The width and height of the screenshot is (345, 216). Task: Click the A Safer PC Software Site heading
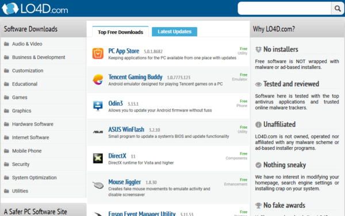(x=36, y=211)
